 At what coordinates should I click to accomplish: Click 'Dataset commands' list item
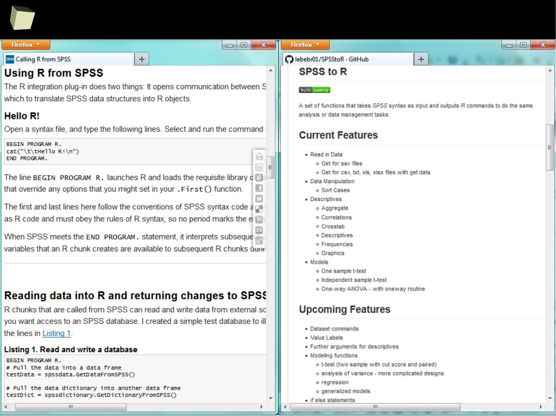pyautogui.click(x=334, y=329)
